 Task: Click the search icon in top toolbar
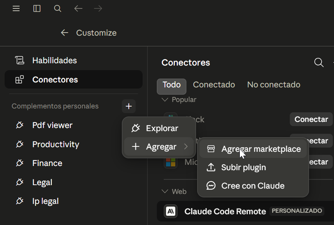click(58, 8)
